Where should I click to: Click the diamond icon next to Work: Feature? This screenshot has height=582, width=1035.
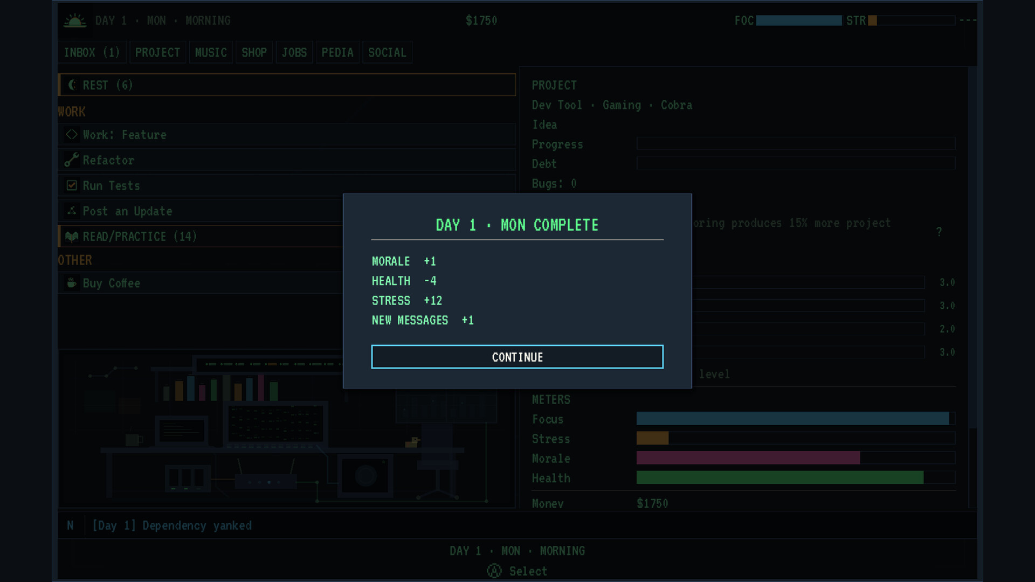pyautogui.click(x=72, y=134)
